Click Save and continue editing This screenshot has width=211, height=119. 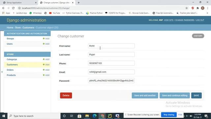click(175, 96)
